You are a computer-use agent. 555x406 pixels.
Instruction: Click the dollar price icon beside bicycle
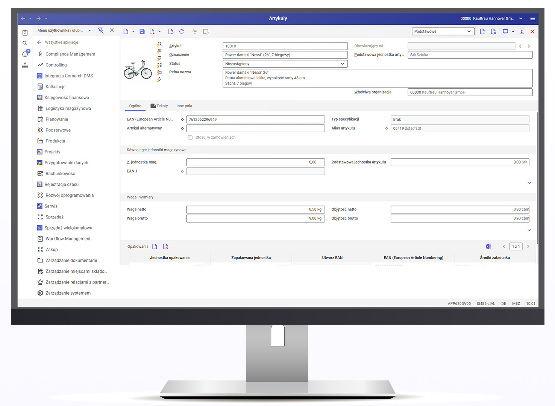(x=159, y=79)
